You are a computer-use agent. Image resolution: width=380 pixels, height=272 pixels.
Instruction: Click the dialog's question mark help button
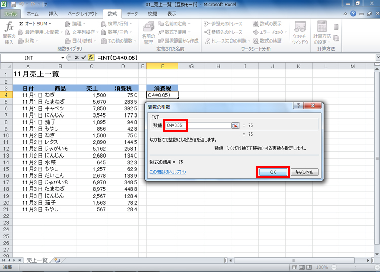point(298,106)
